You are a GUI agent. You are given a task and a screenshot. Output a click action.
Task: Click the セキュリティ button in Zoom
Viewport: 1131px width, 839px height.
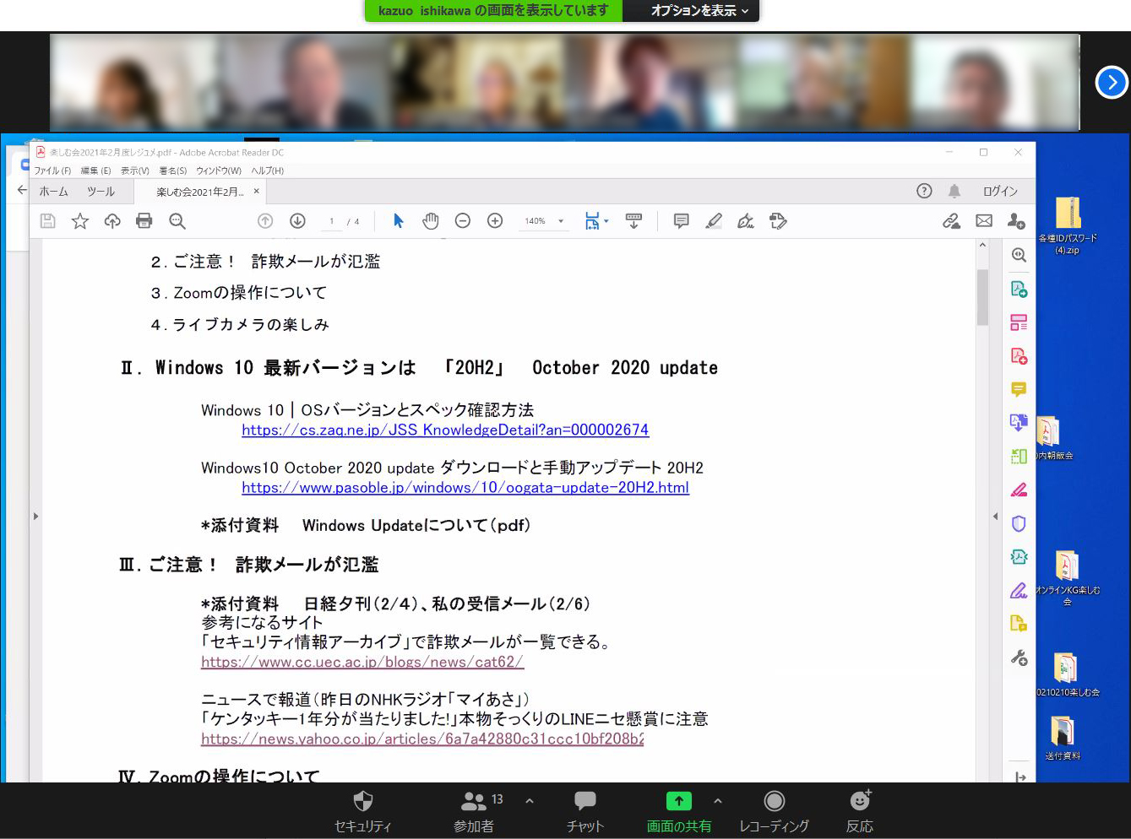363,812
